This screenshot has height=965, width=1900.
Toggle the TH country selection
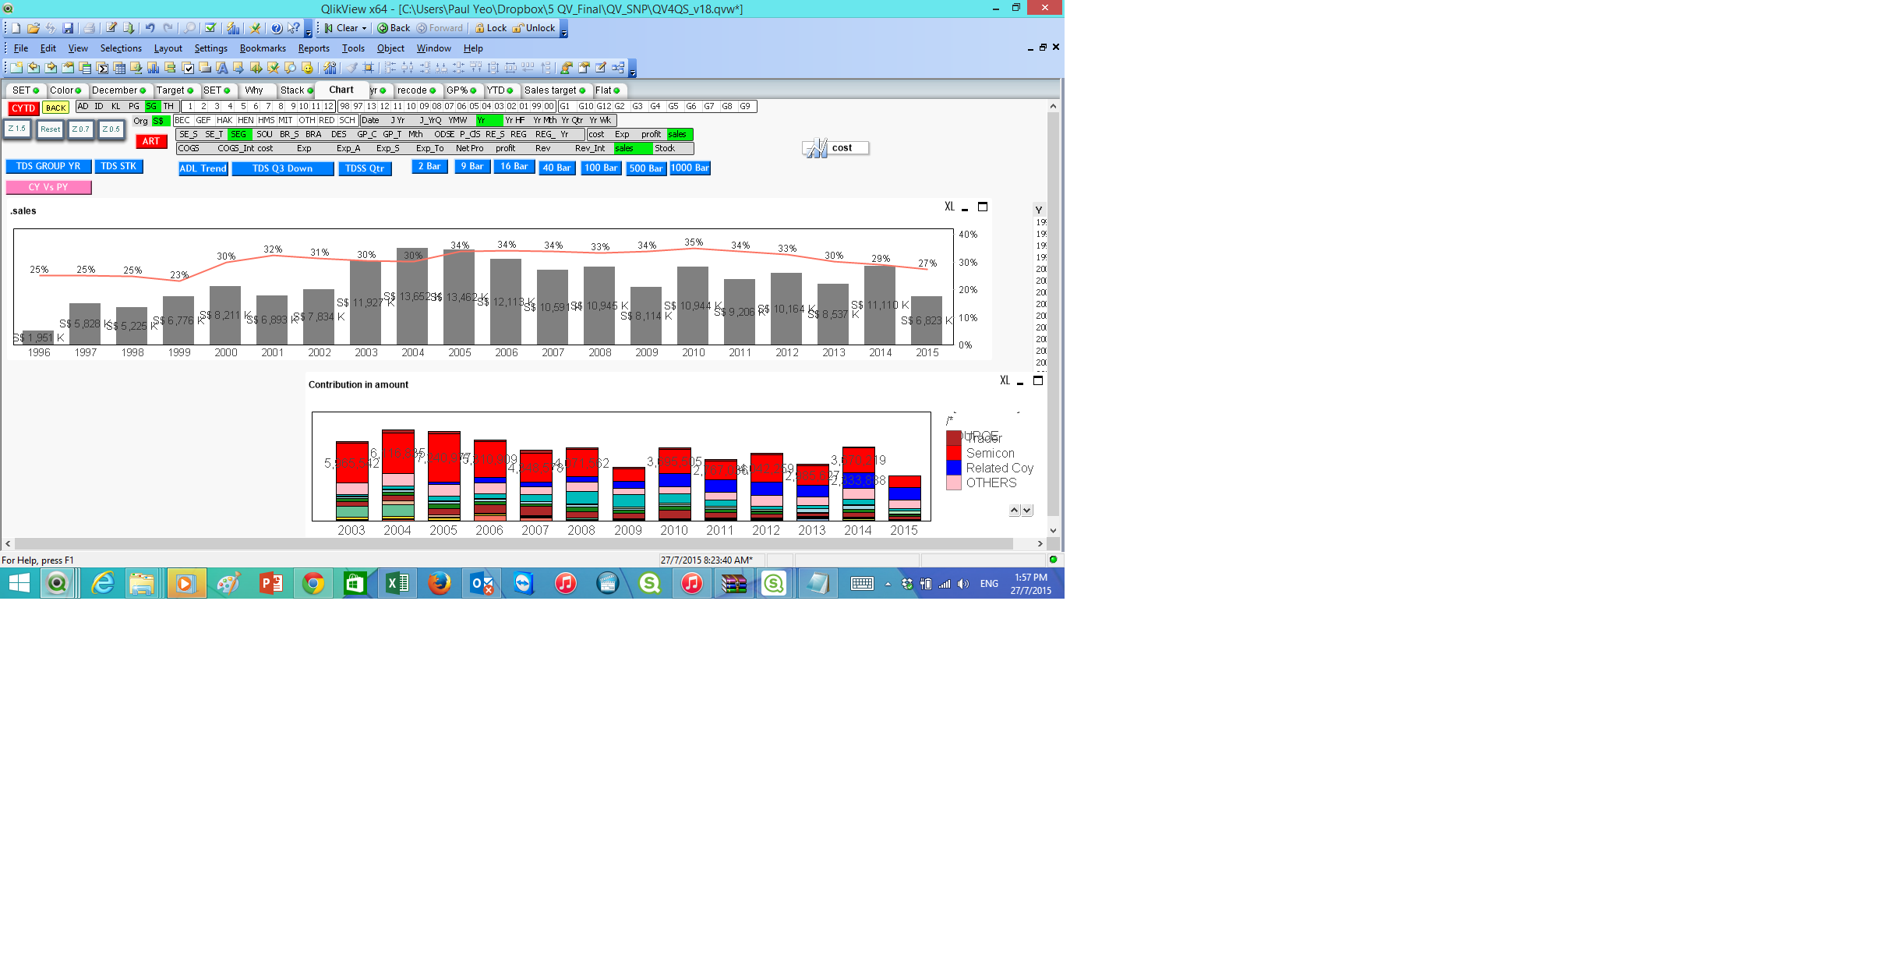coord(168,106)
